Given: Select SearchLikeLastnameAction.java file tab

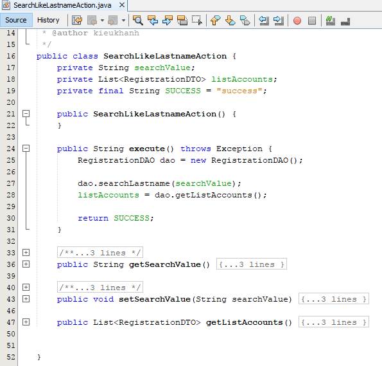Looking at the screenshot, I should pos(62,5).
